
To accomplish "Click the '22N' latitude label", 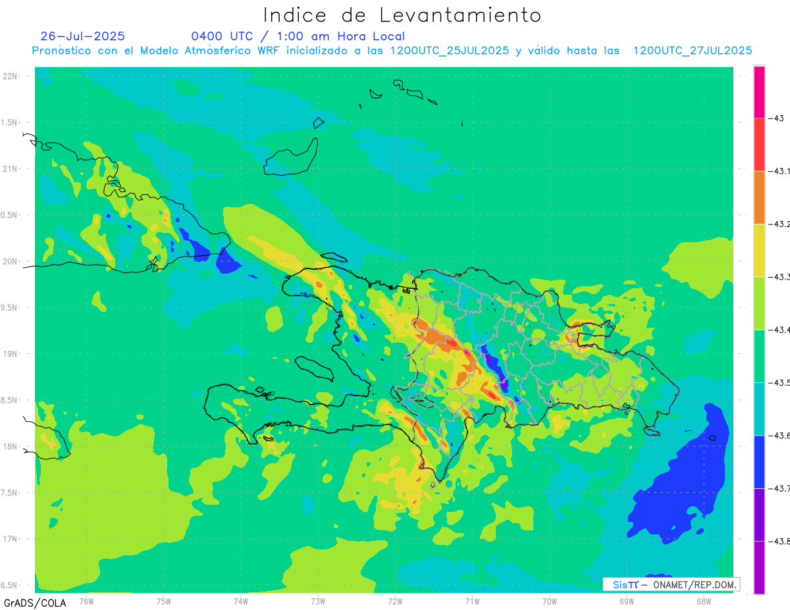I will [10, 76].
